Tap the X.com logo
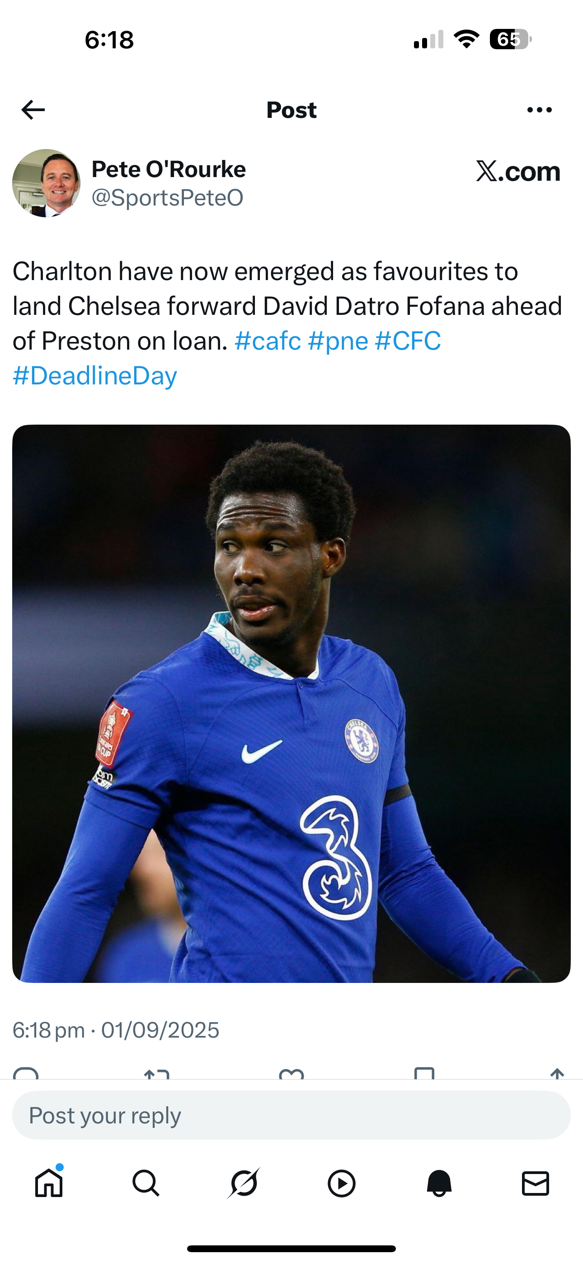Viewport: 583px width, 1263px height. tap(518, 171)
